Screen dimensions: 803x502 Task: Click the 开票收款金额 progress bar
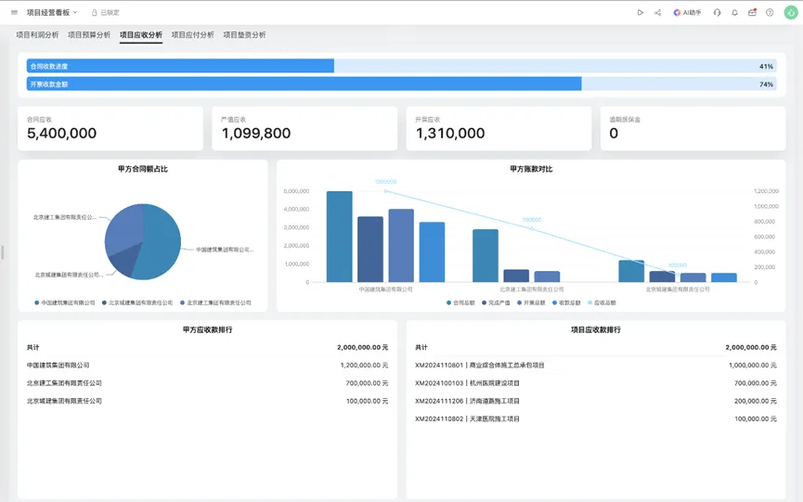tap(401, 84)
